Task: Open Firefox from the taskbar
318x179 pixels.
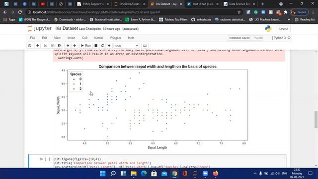Action: click(x=215, y=174)
